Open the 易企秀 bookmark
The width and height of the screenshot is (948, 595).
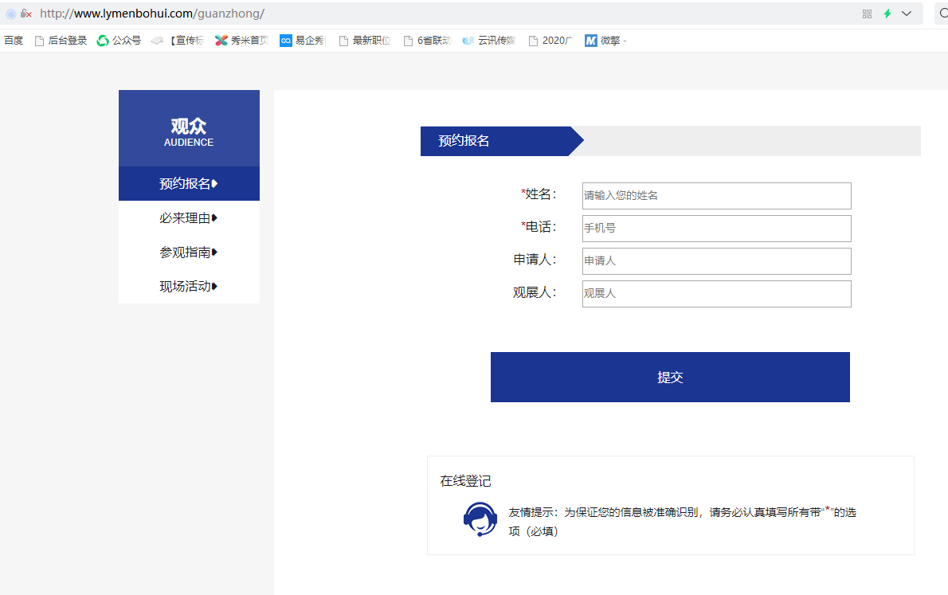pos(303,41)
